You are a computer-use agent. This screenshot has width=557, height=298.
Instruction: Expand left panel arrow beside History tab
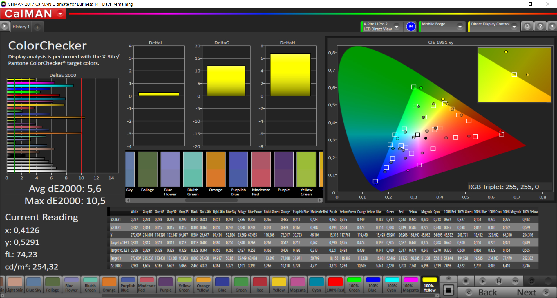coord(5,26)
